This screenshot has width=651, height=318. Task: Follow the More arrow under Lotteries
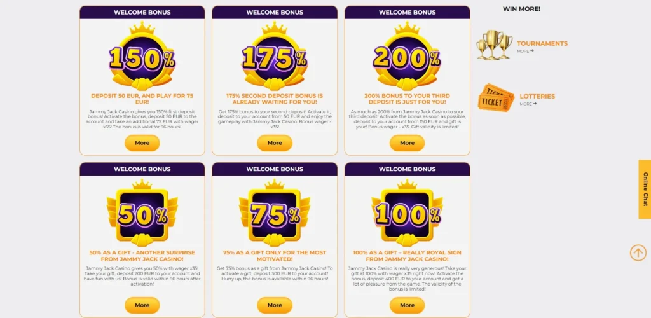(x=526, y=104)
